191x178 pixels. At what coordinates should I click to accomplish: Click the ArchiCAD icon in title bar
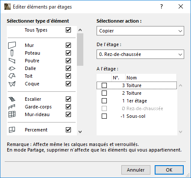coord(7,7)
